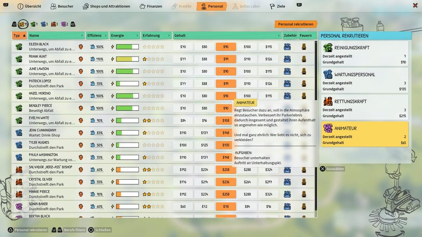Choose $288 salary for Minnie Pierce
The width and height of the screenshot is (422, 237).
coord(247,194)
